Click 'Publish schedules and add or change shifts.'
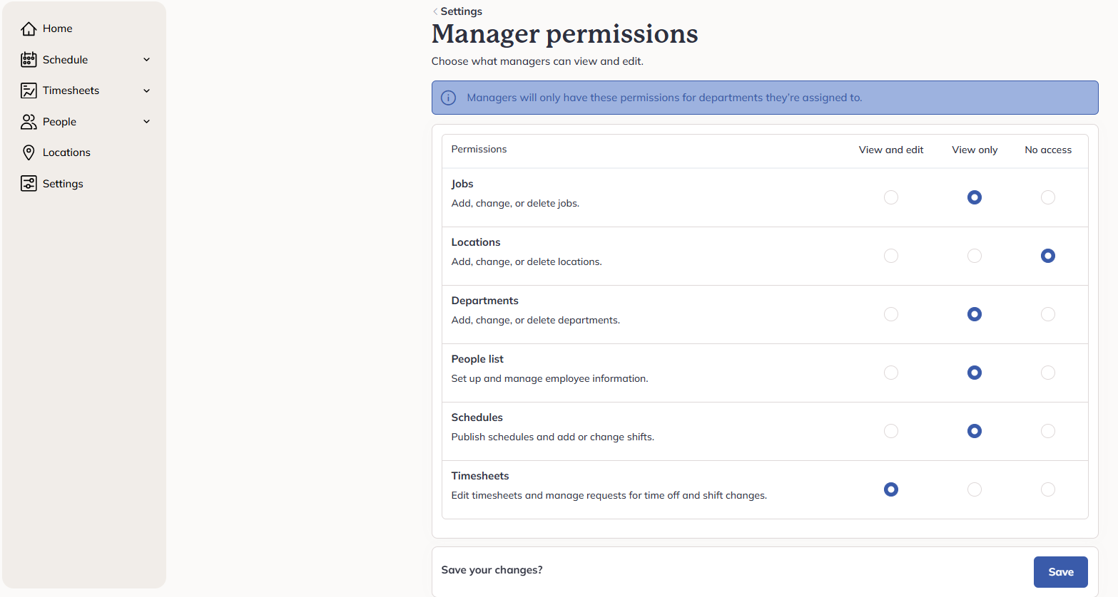 coord(552,437)
